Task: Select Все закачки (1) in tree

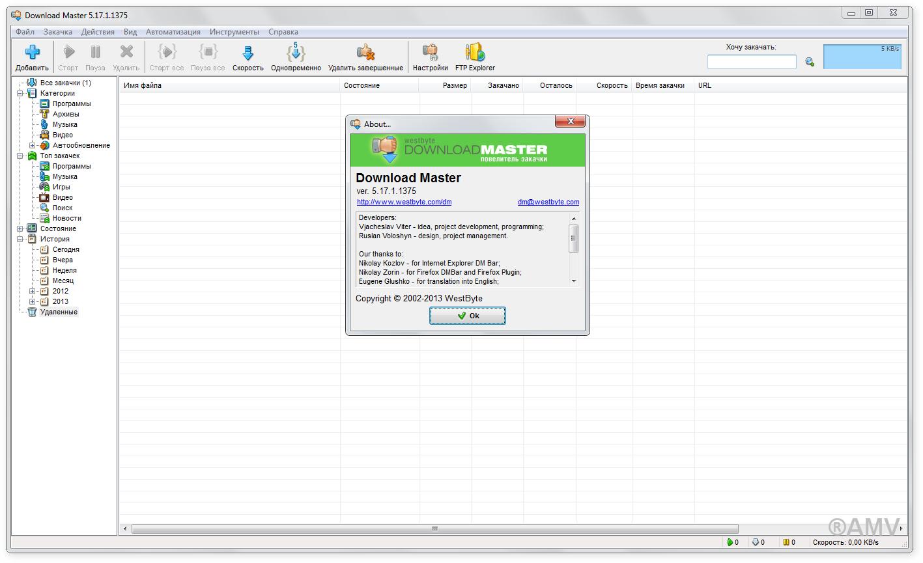Action: [x=65, y=83]
